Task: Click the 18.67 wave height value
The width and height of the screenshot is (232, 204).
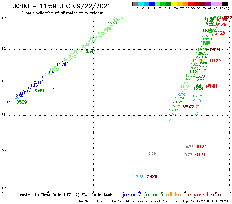Action: [x=200, y=80]
